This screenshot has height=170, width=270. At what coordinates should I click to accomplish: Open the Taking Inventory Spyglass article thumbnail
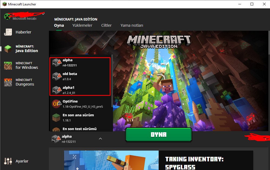[111, 160]
